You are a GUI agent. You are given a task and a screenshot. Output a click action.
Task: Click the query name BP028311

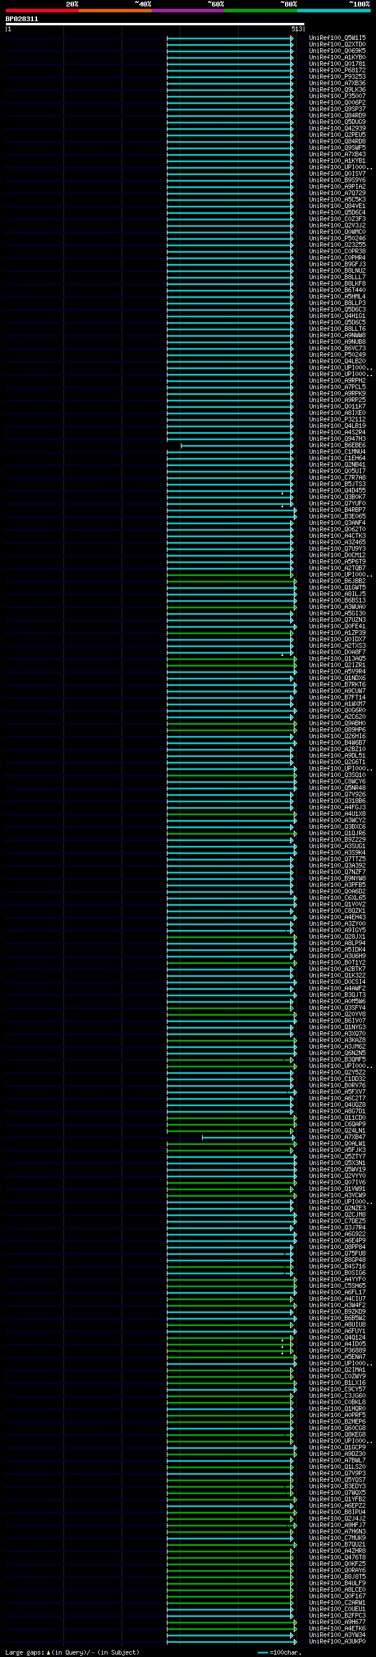click(22, 19)
